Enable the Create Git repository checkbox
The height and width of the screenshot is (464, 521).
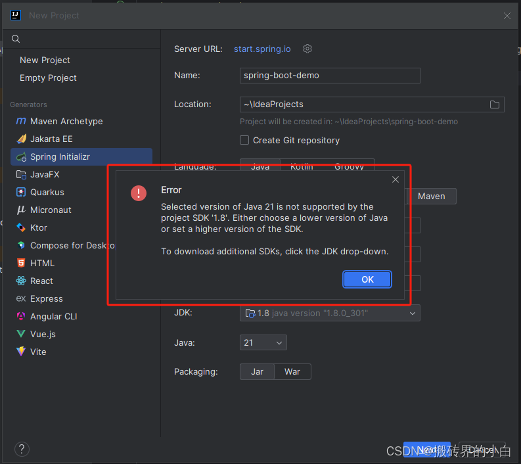click(x=244, y=140)
